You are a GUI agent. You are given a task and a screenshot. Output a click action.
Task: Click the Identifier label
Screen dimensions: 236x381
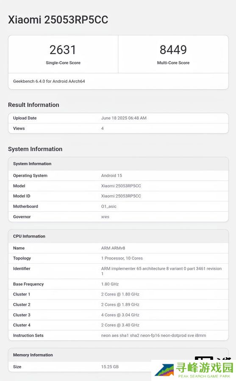pos(22,268)
